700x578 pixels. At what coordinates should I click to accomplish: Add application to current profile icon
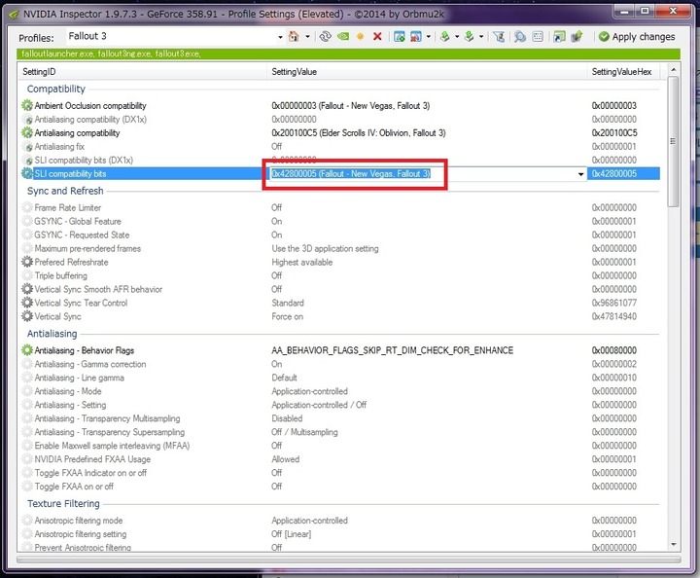[x=400, y=37]
